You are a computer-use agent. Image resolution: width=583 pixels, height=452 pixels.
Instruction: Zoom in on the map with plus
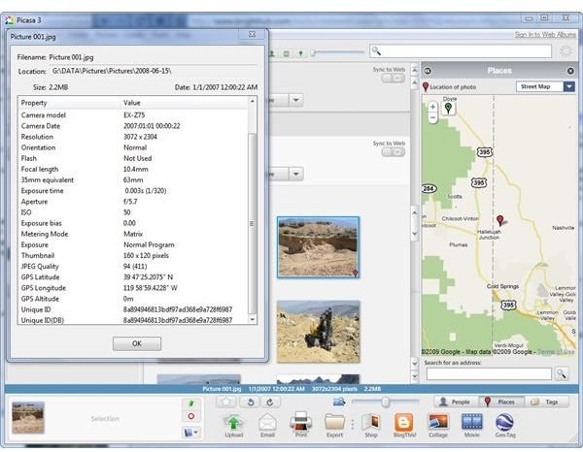coord(432,107)
